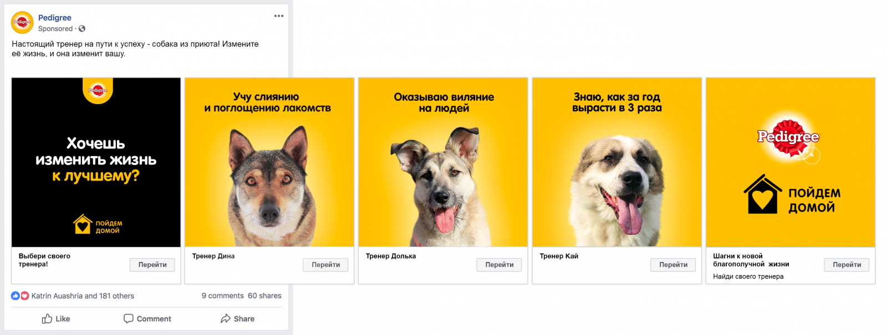The image size is (887, 335).
Task: Click the public globe audience icon
Action: (82, 29)
